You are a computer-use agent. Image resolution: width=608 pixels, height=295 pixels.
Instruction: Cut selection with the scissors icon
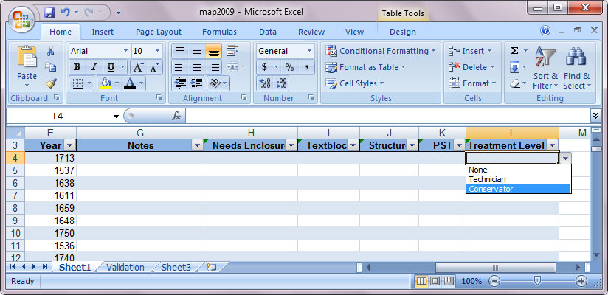pyautogui.click(x=51, y=51)
